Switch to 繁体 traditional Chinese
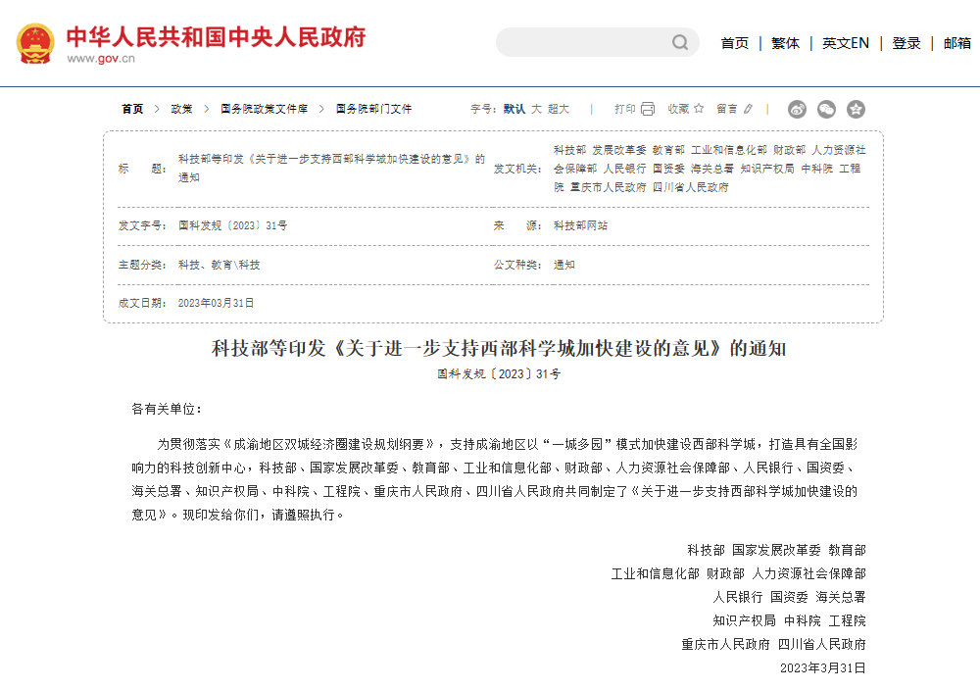This screenshot has width=980, height=690. (x=785, y=43)
